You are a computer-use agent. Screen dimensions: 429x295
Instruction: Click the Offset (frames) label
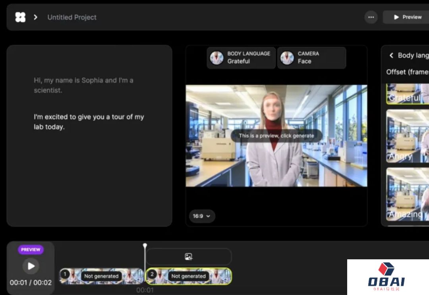pos(408,72)
